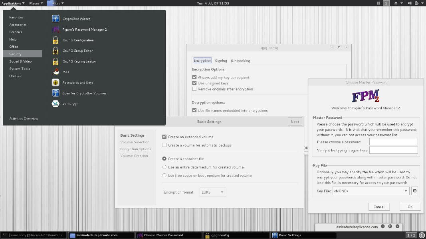Open the Places menu in top bar
This screenshot has height=239, width=426.
tap(36, 3)
